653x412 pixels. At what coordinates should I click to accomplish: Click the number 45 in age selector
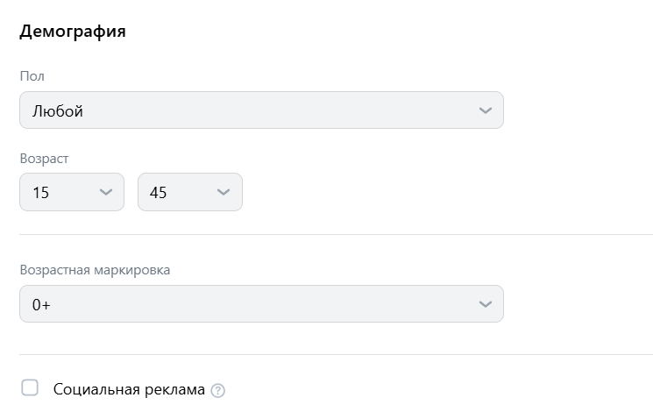coord(159,193)
